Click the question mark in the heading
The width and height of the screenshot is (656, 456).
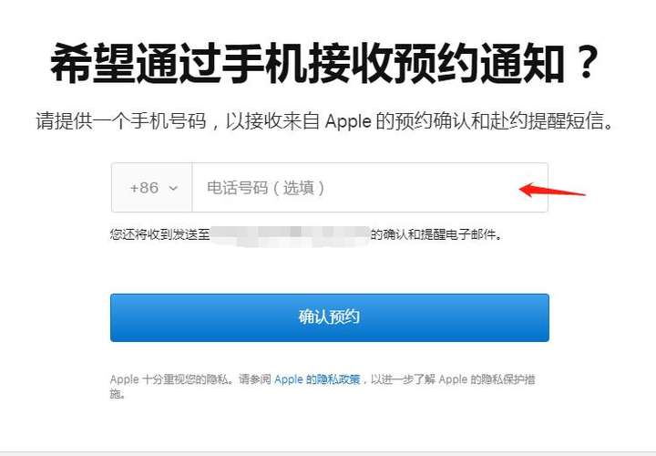pos(587,64)
